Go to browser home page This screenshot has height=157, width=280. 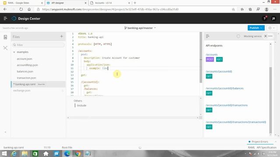29,9
